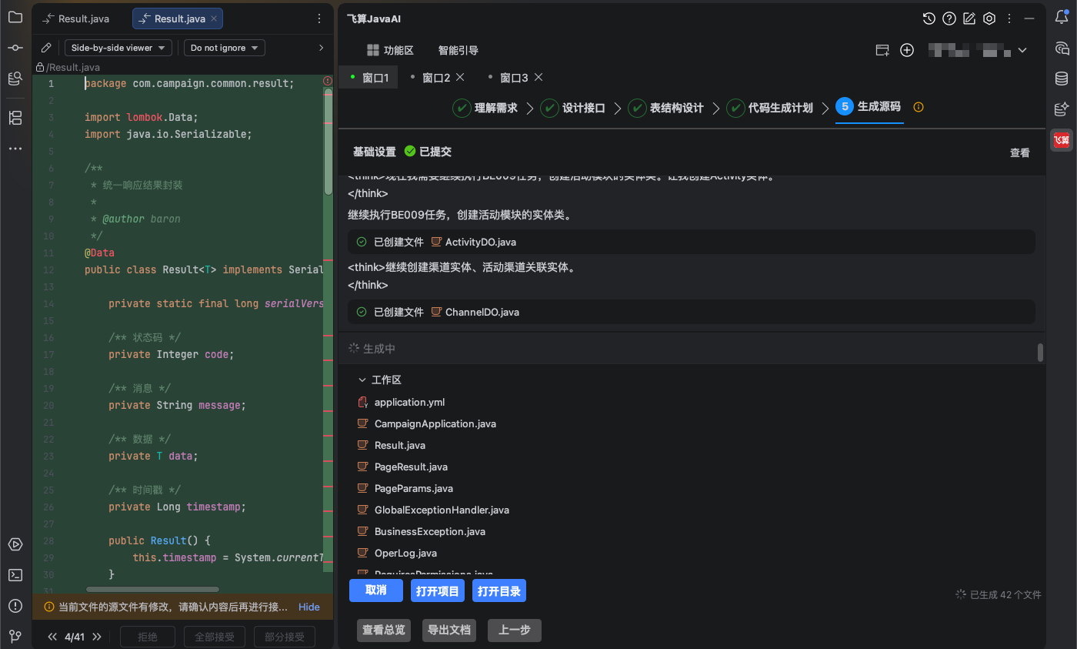1077x649 pixels.
Task: Open More tool windows ellipsis
Action: pyautogui.click(x=15, y=149)
